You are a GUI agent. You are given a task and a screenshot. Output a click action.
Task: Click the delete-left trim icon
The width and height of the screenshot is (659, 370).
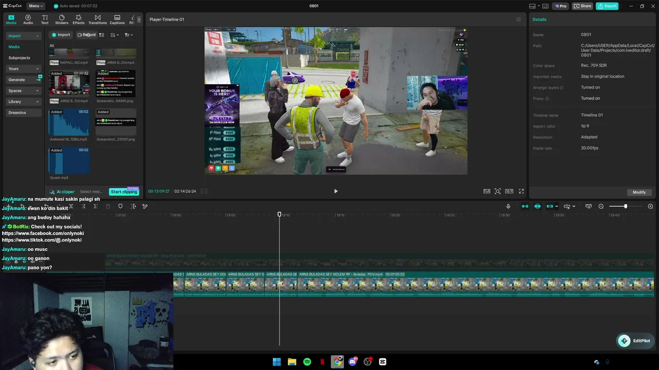click(x=83, y=206)
